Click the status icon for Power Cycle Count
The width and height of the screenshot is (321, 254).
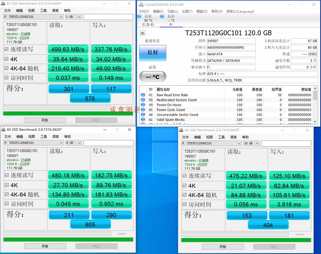143,110
